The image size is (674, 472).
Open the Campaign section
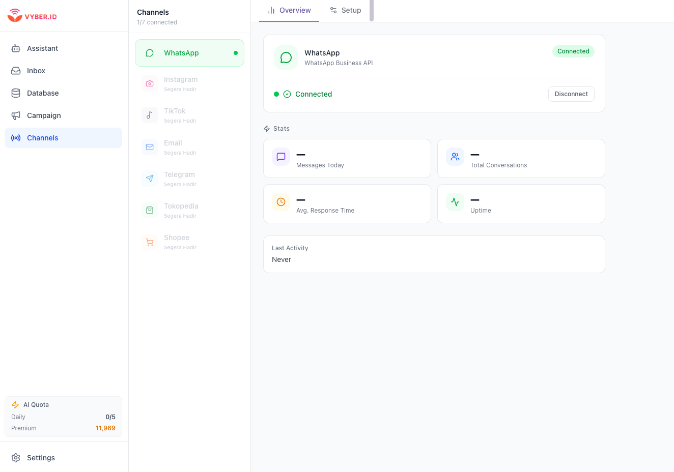[x=63, y=115]
